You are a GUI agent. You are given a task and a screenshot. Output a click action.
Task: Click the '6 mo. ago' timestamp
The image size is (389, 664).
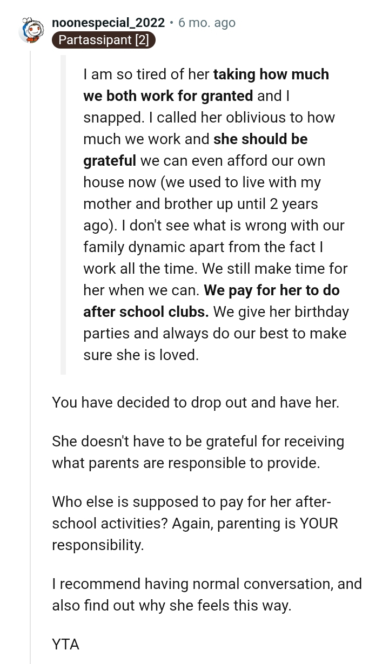tap(207, 23)
